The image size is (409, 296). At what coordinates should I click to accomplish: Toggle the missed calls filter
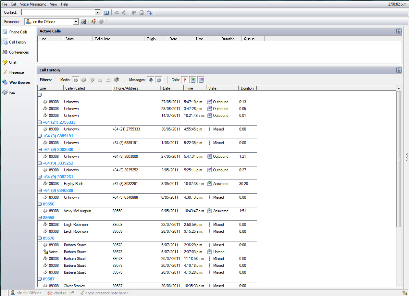185,80
